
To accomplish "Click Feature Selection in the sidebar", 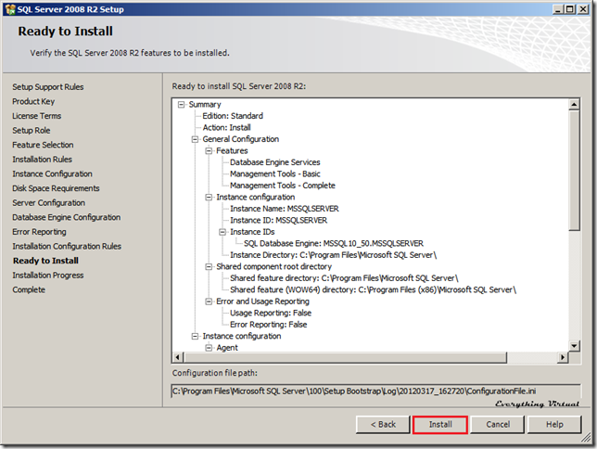I will click(43, 145).
